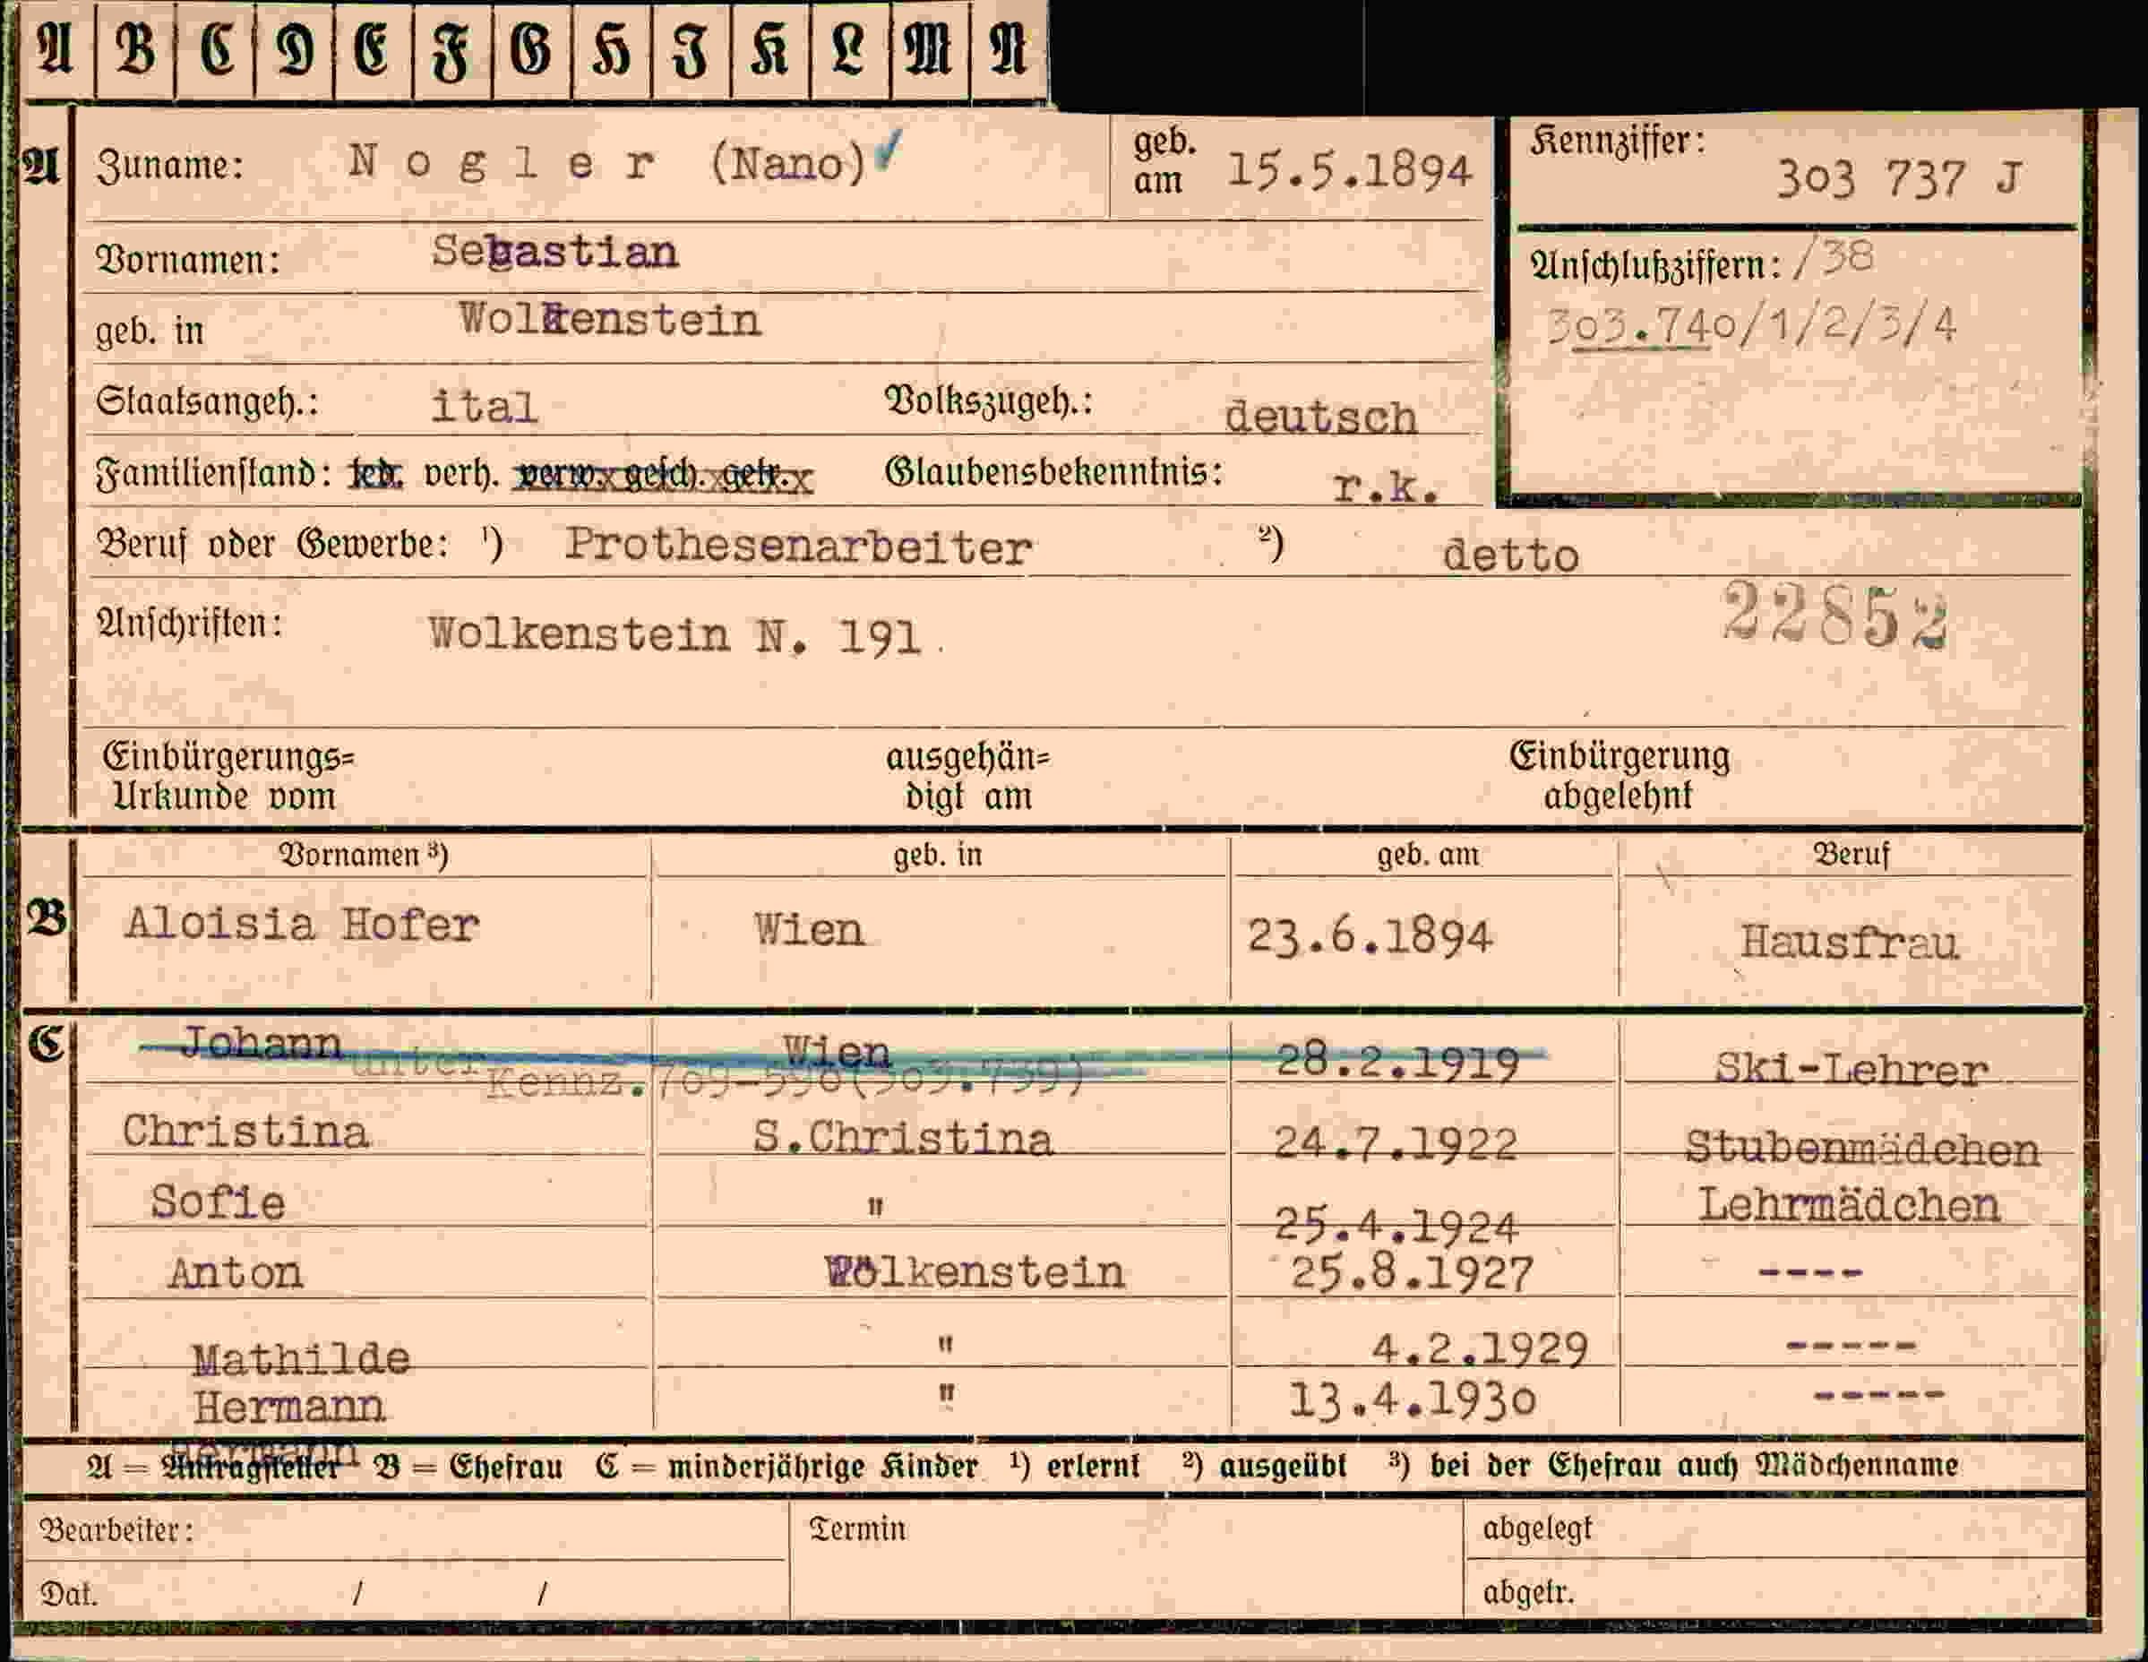Select index tab letter K
The image size is (2148, 1662).
(x=770, y=49)
